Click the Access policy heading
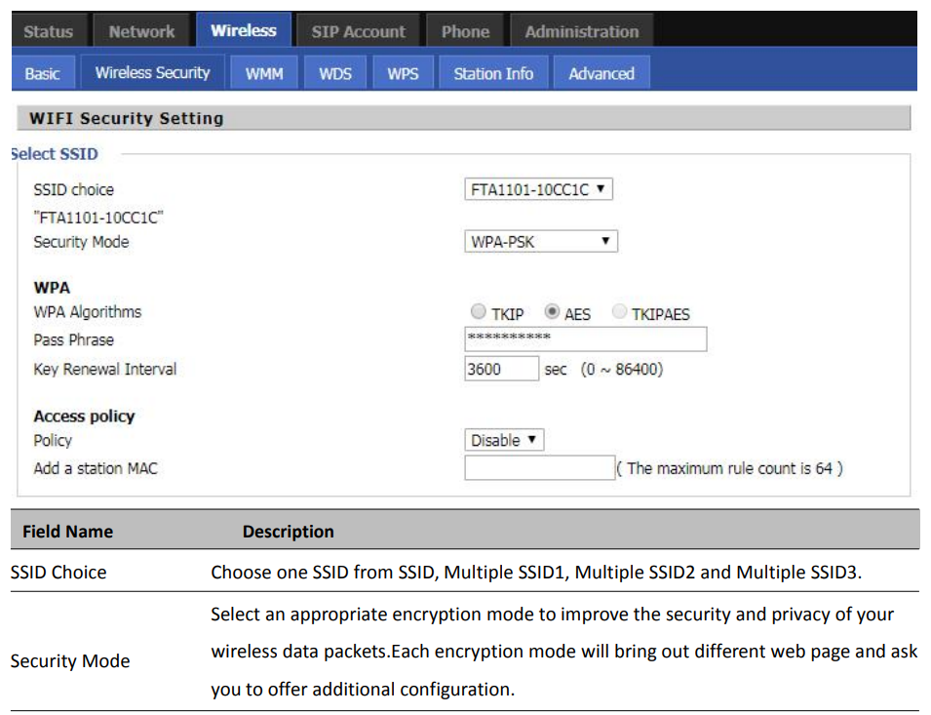 point(84,416)
